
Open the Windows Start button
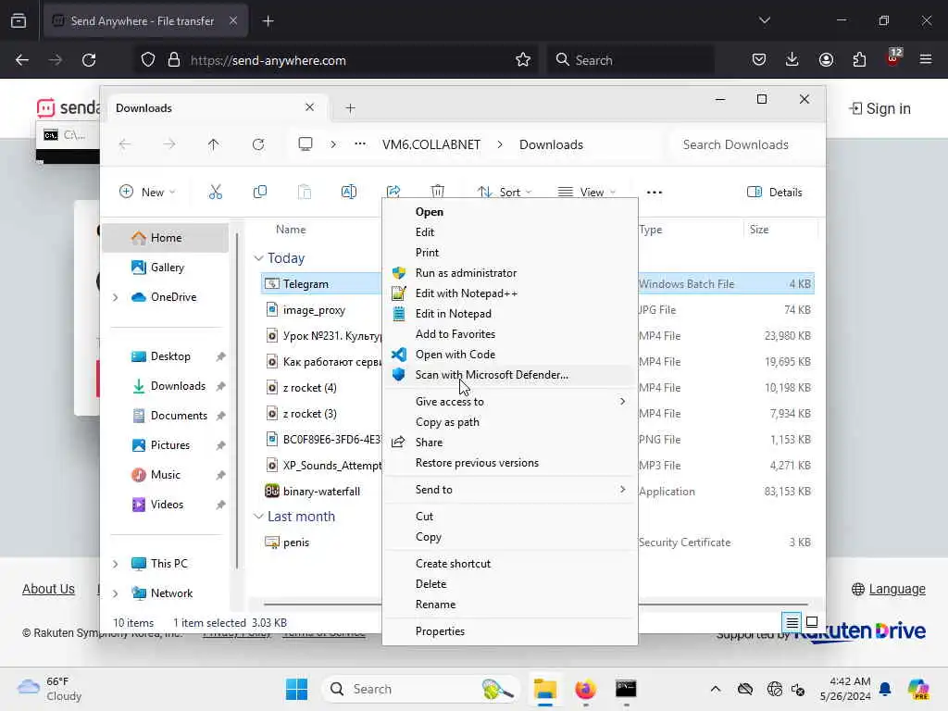tap(296, 689)
